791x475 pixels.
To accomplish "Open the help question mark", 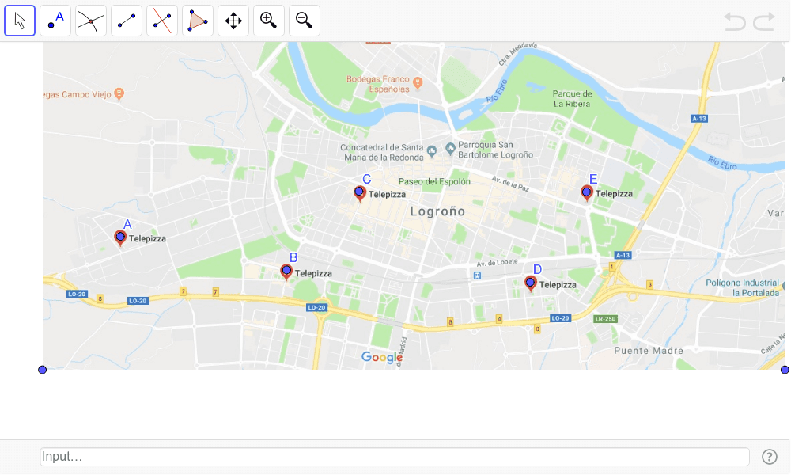I will tap(768, 456).
